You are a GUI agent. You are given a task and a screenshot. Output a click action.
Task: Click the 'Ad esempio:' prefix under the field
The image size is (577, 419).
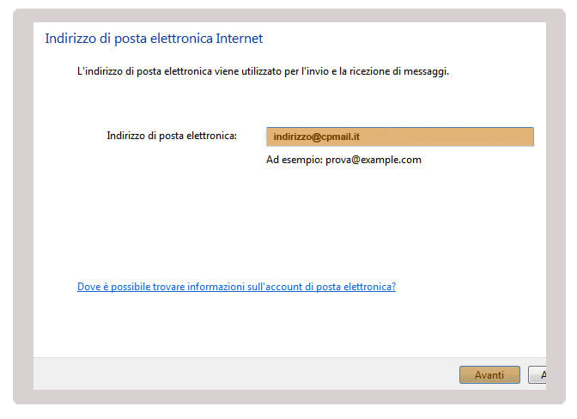click(x=295, y=160)
